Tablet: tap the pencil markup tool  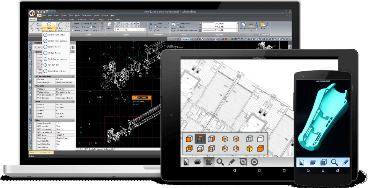coord(232,162)
